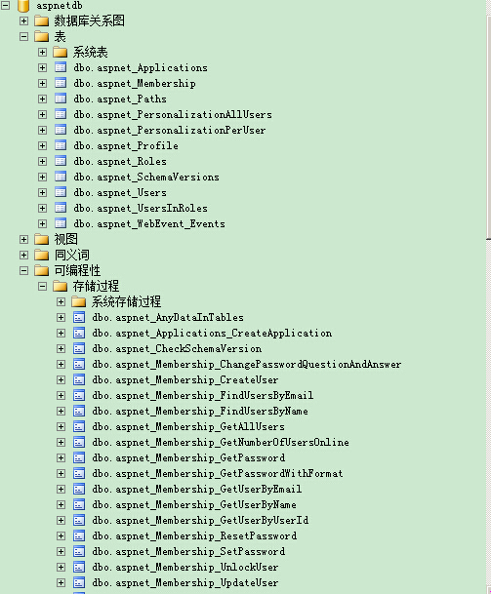491x594 pixels.
Task: Collapse the 表 tables folder
Action: click(x=23, y=37)
